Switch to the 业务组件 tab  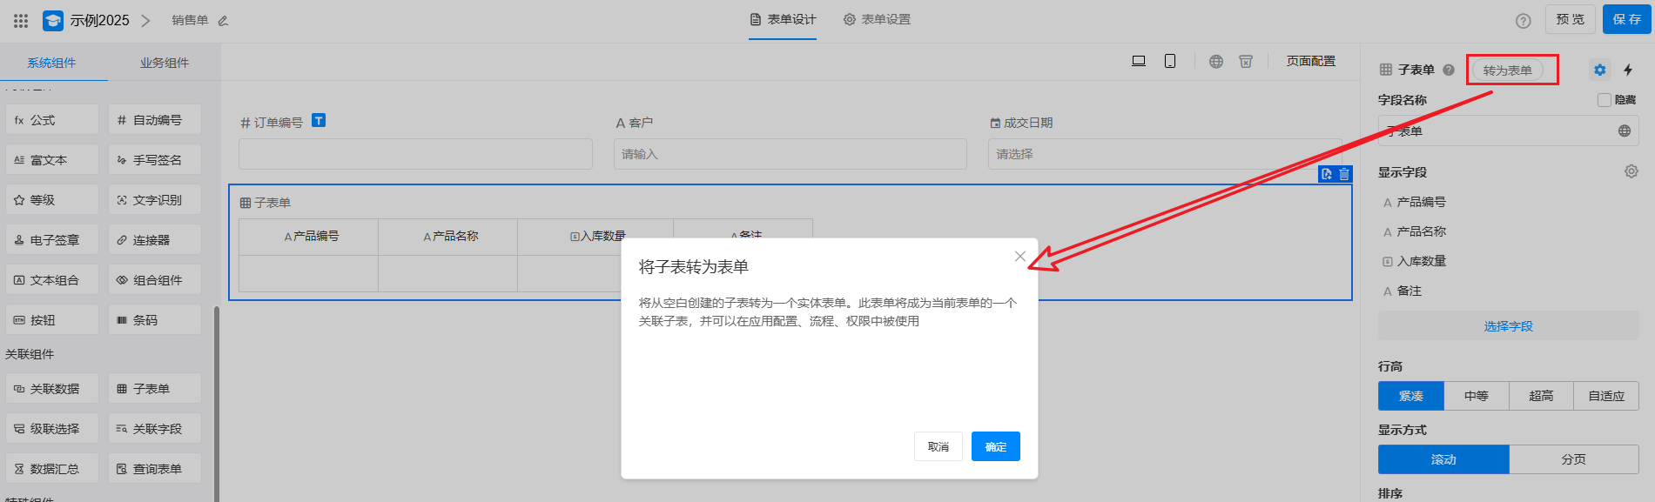[x=165, y=63]
